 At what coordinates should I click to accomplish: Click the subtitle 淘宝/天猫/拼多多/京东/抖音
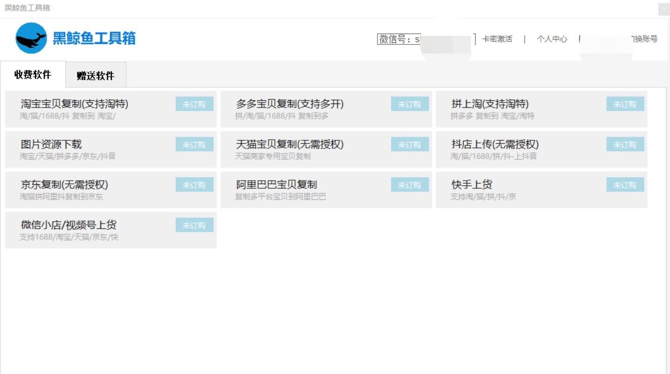point(68,156)
